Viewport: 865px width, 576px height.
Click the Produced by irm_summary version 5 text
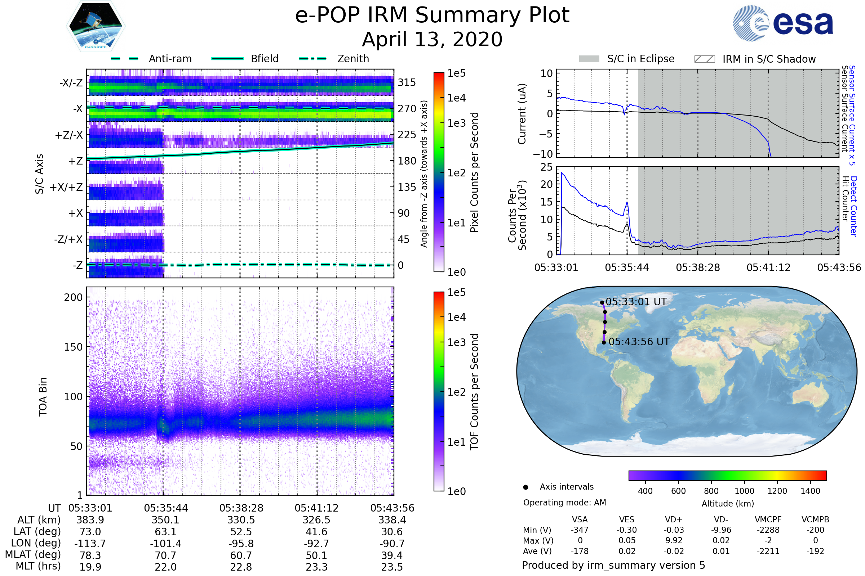[613, 565]
